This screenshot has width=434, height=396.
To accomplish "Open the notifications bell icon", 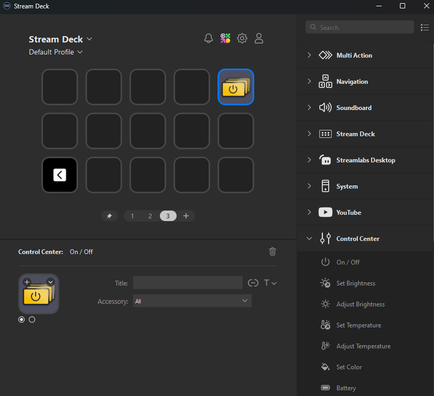I will point(209,38).
